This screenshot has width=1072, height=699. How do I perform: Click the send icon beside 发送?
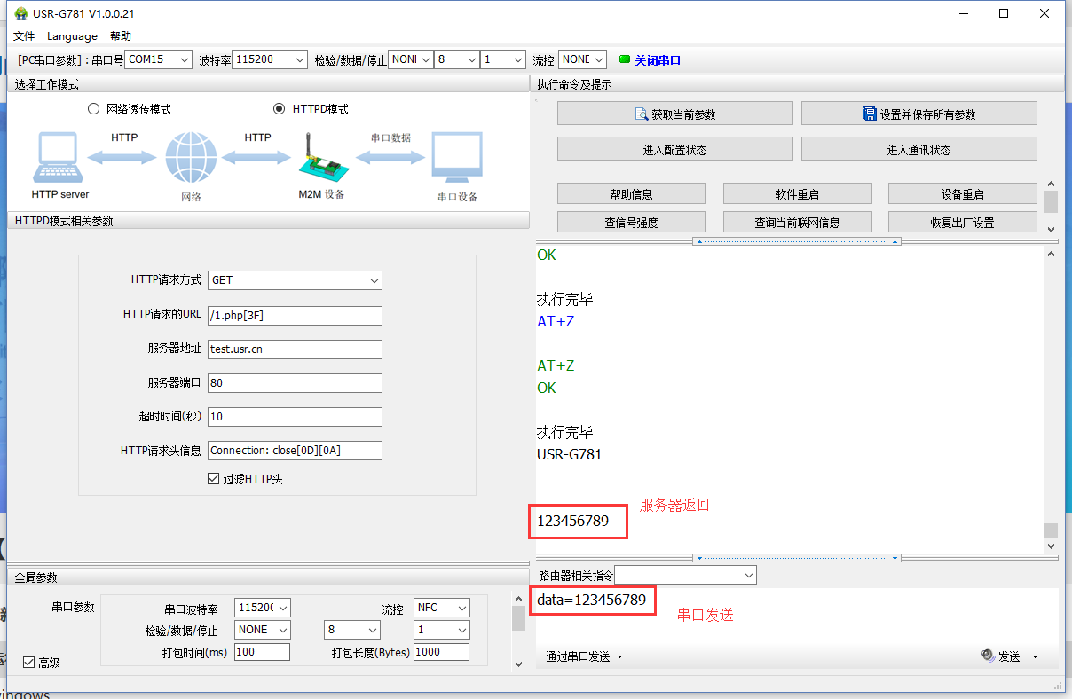[x=988, y=656]
